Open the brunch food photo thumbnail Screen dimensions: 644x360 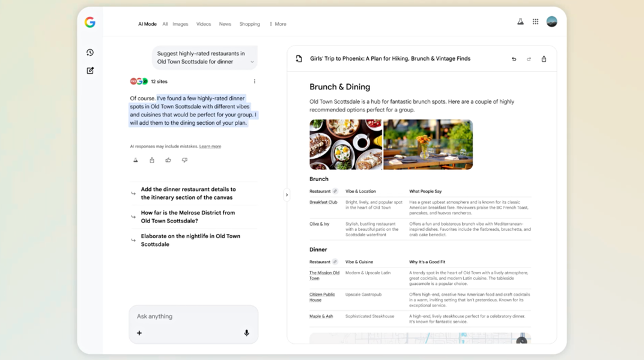[345, 145]
